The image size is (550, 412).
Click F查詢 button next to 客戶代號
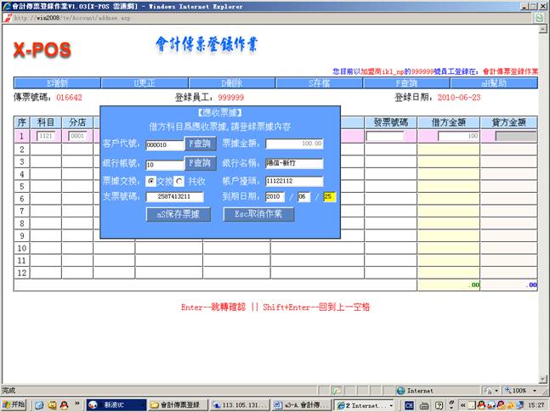pyautogui.click(x=200, y=144)
